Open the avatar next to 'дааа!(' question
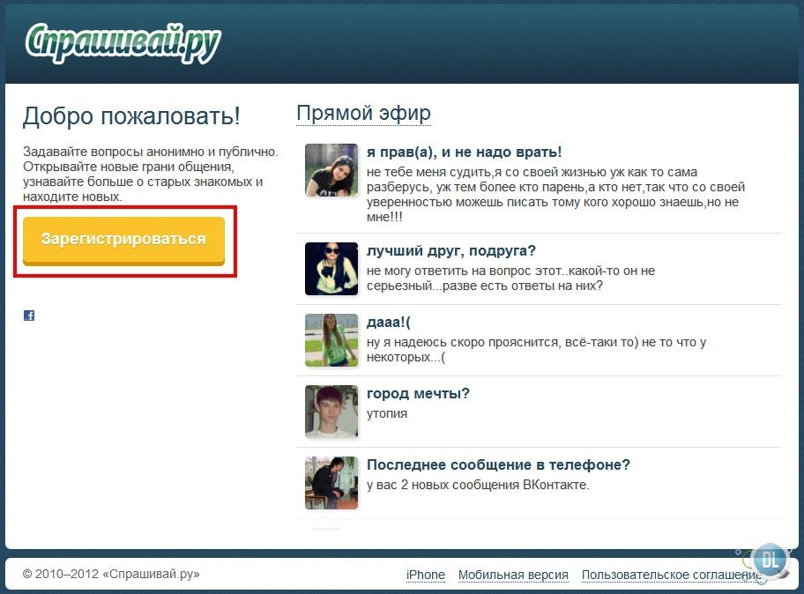Image resolution: width=804 pixels, height=594 pixels. (331, 340)
